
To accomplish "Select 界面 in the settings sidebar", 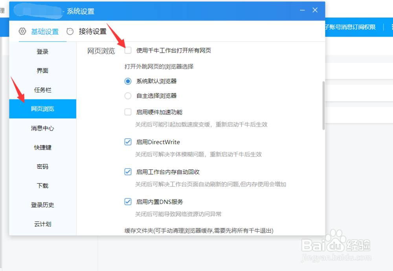I will tap(42, 71).
